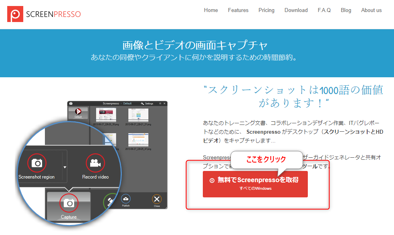Select the Default workspace icon
This screenshot has height=235, width=394.
click(x=78, y=112)
